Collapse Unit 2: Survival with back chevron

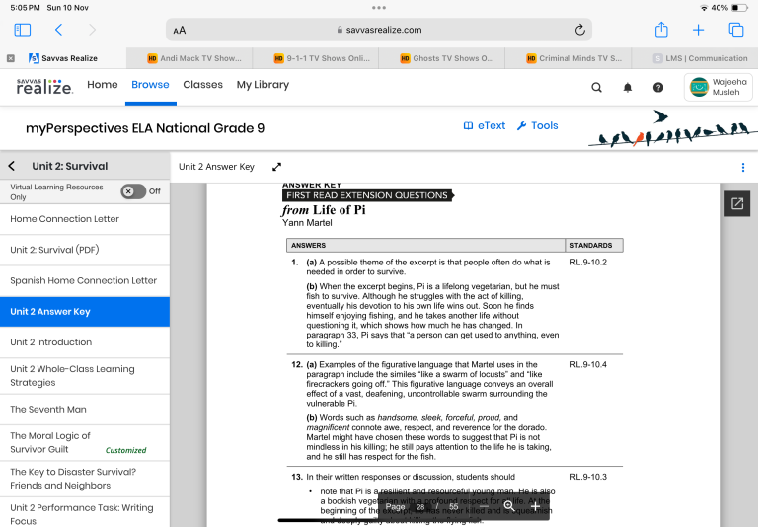pos(12,166)
